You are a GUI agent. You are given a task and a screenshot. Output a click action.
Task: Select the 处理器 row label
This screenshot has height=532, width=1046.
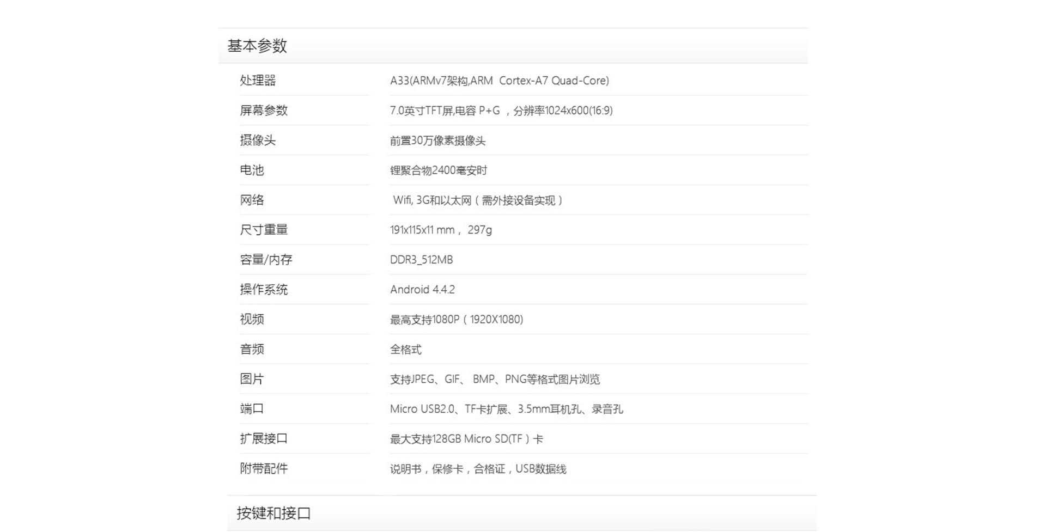[x=258, y=81]
